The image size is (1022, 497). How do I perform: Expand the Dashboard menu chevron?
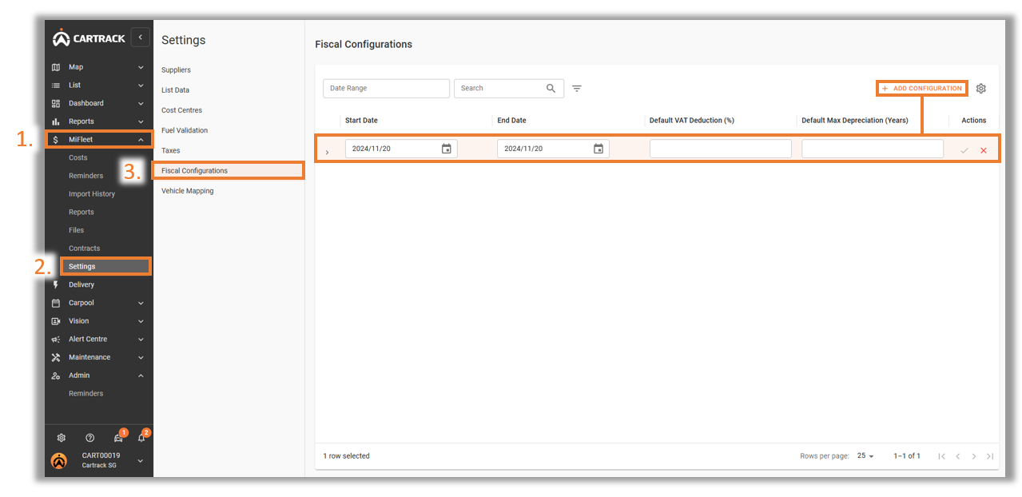pos(141,103)
